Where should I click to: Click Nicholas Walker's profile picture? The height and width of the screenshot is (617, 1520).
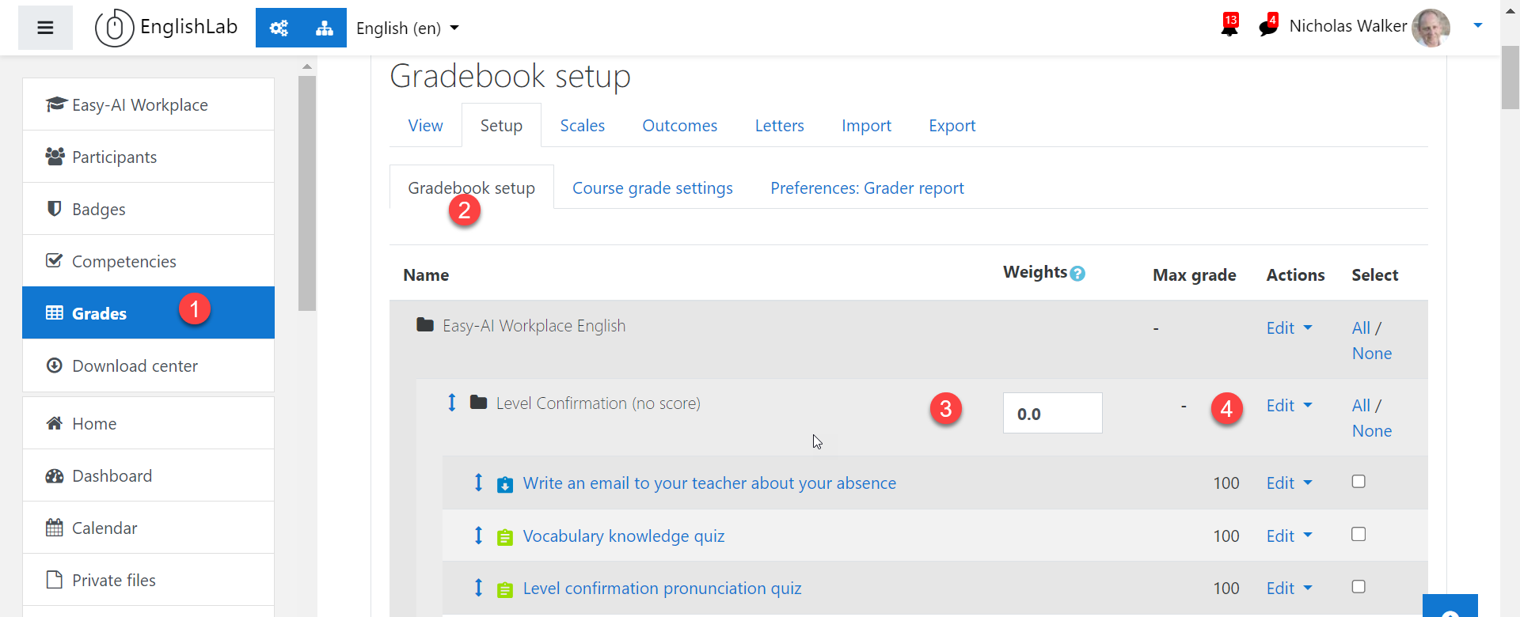coord(1431,28)
